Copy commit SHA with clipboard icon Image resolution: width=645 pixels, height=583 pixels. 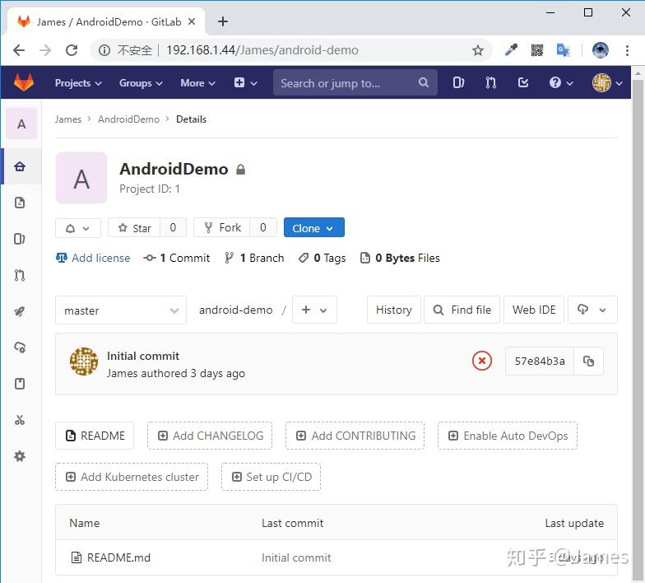point(589,361)
